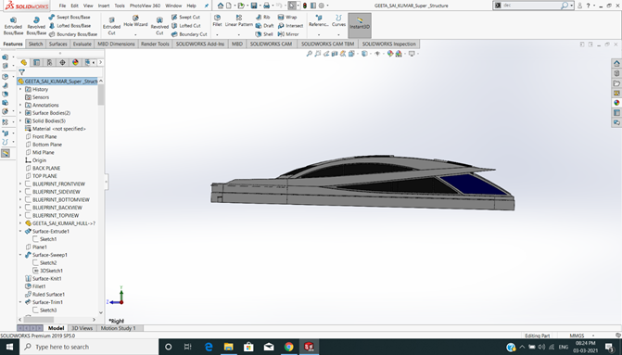This screenshot has width=622, height=355.
Task: Select the Revolved Cut tool
Action: point(159,26)
